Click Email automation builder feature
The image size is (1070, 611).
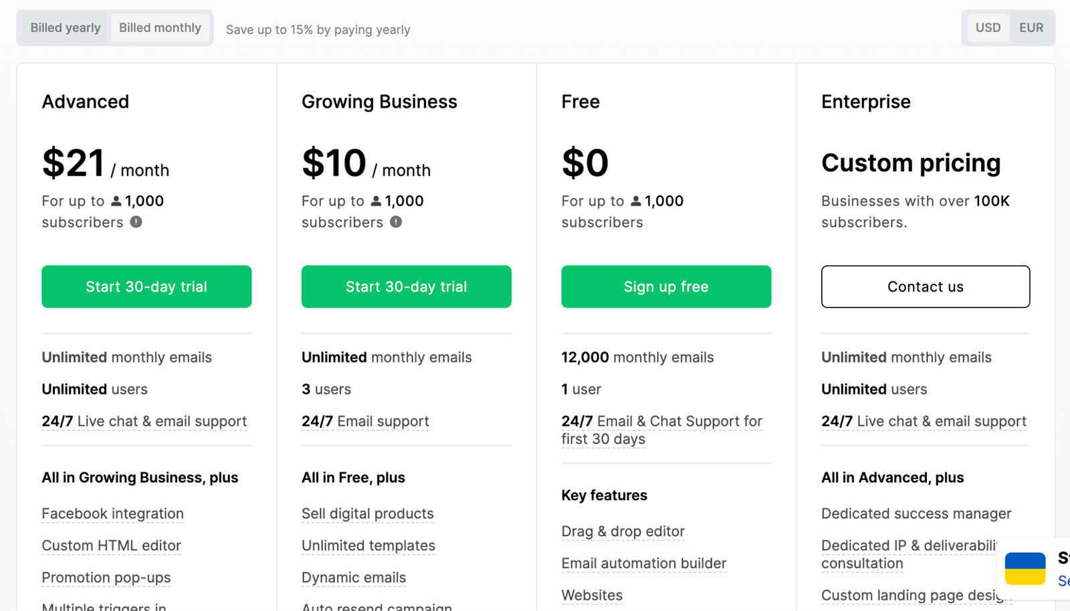[643, 564]
